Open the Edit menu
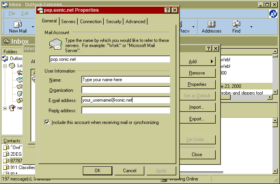Image resolution: width=280 pixels, height=184 pixels. click(x=25, y=13)
